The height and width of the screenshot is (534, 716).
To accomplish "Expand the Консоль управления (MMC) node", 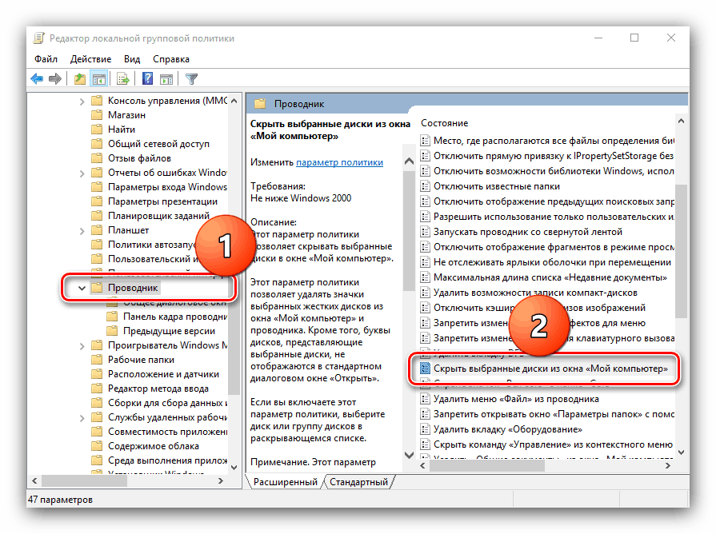I will (x=82, y=102).
